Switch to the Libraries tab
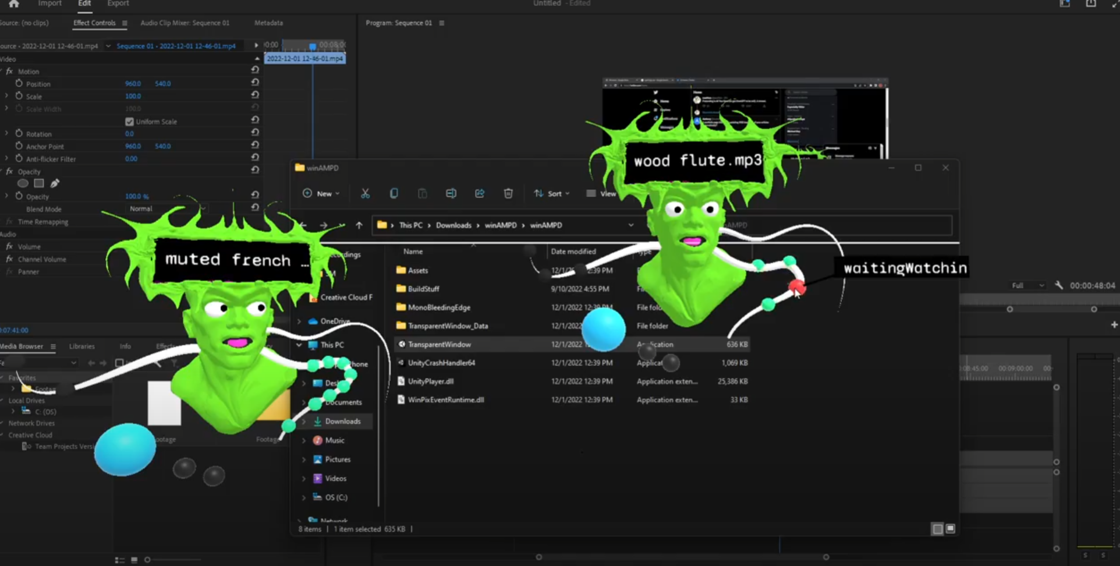This screenshot has width=1120, height=566. coord(81,346)
